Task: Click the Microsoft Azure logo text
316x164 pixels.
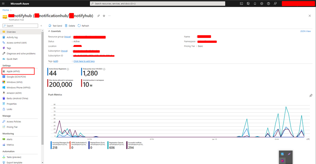Action: point(20,4)
